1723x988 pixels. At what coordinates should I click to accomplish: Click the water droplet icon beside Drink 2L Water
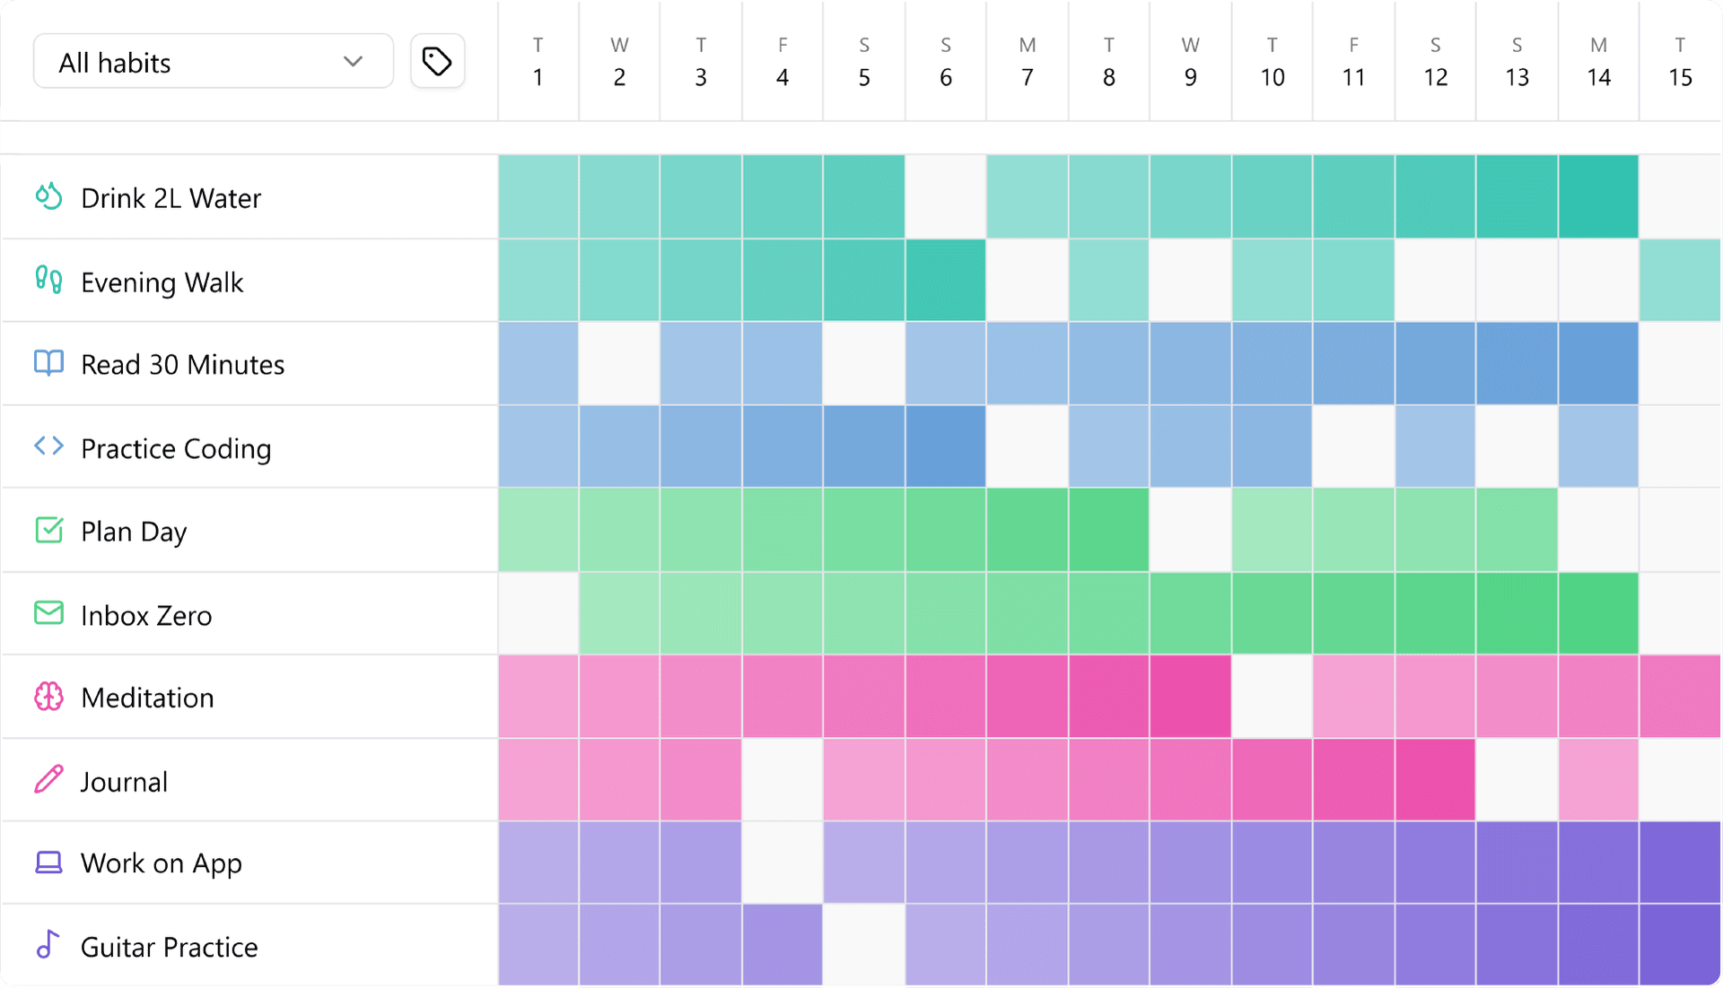click(48, 196)
